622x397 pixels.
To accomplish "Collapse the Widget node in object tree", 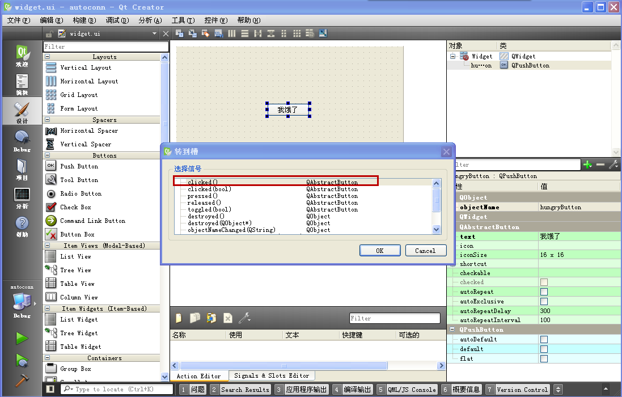I will [452, 56].
